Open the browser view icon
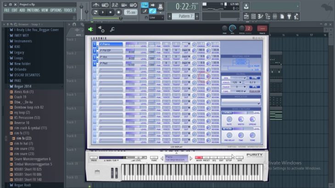 (x=268, y=17)
